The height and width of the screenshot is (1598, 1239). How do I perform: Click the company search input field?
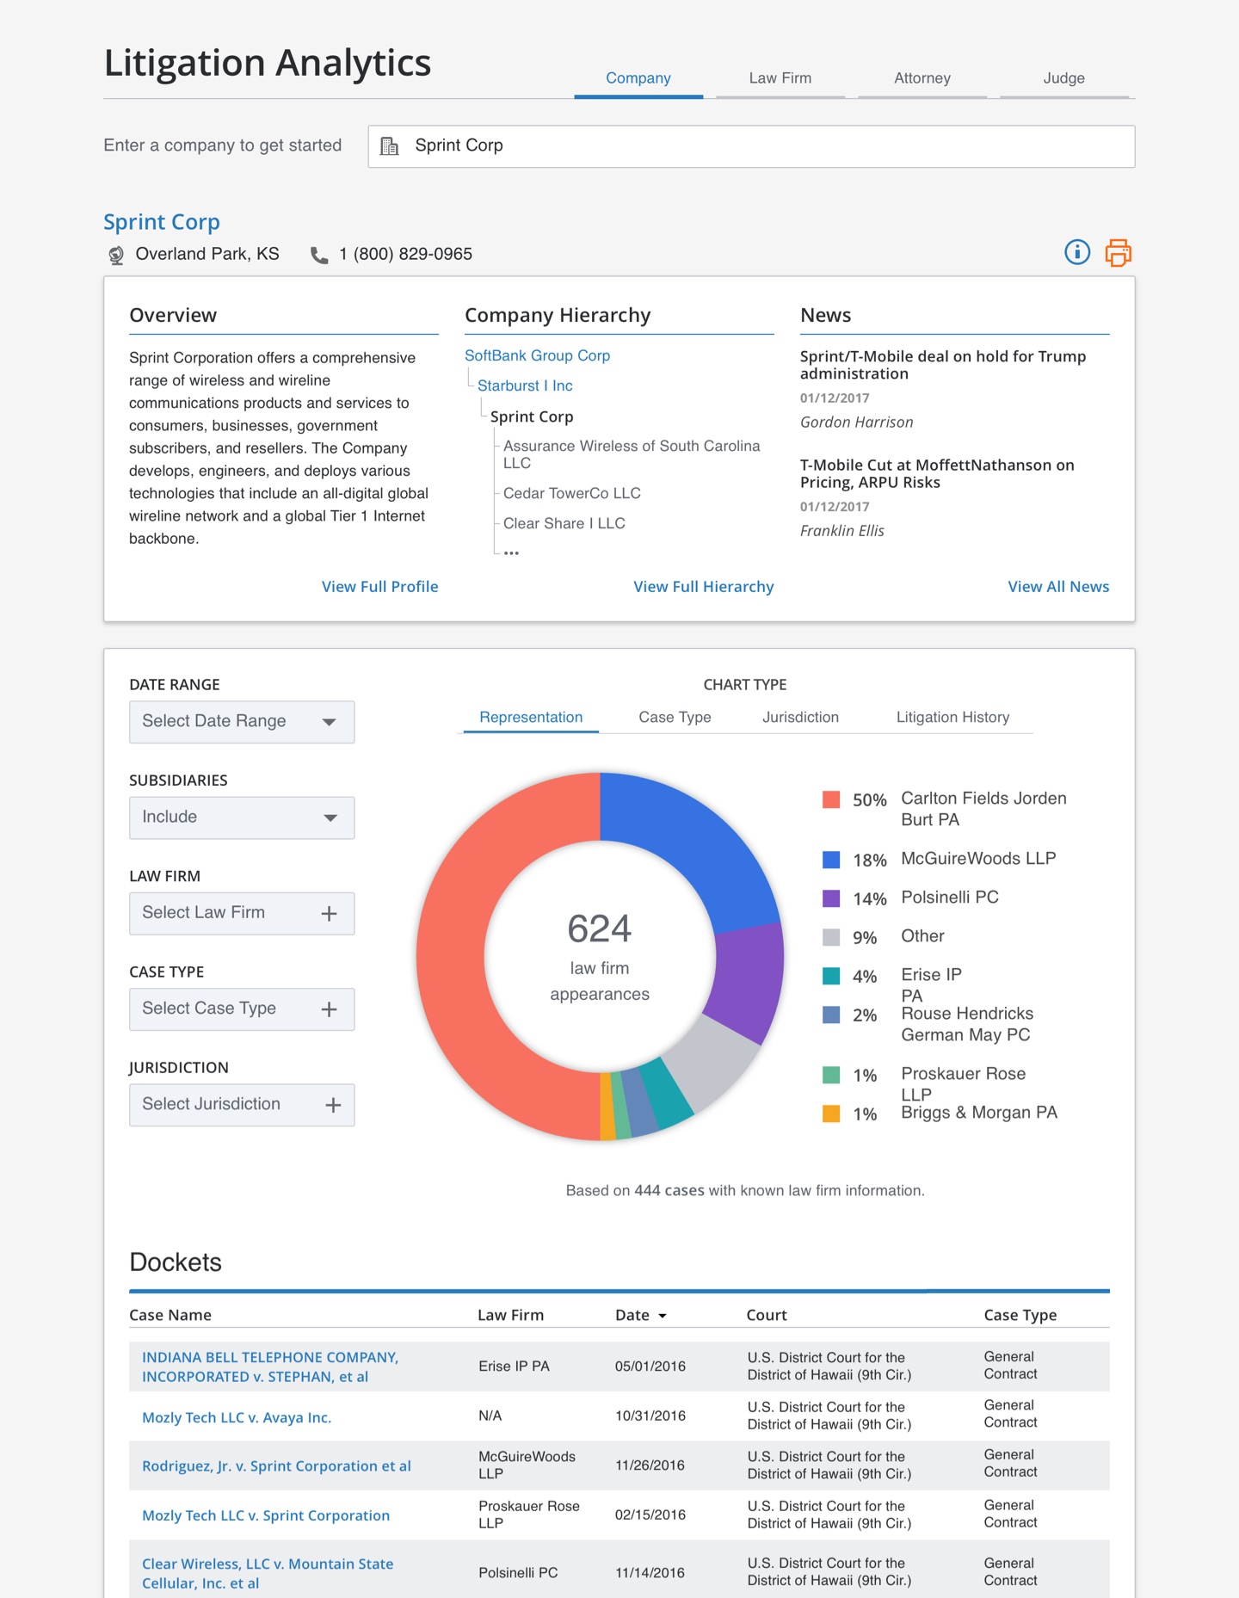pyautogui.click(x=766, y=146)
